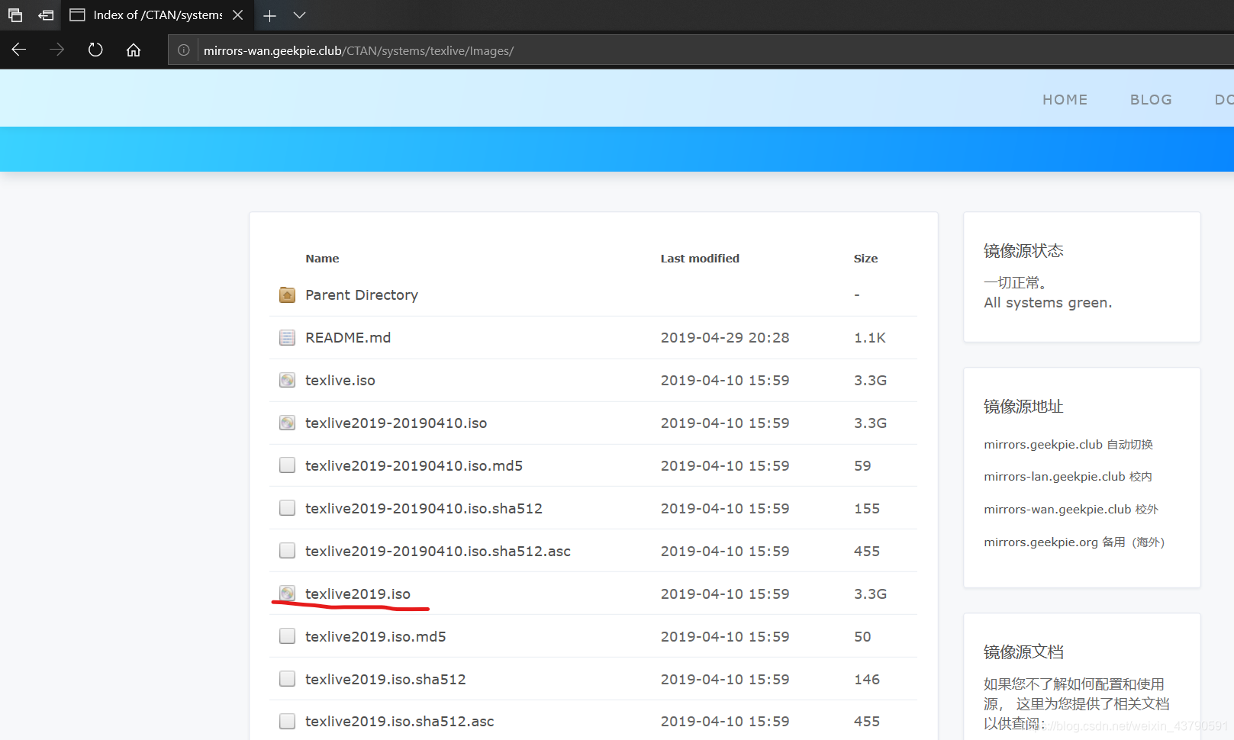Click 镜像源文档 heading
The width and height of the screenshot is (1234, 740).
click(x=1023, y=652)
